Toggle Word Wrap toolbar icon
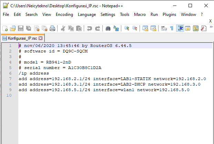214x144 pixels. point(164,28)
